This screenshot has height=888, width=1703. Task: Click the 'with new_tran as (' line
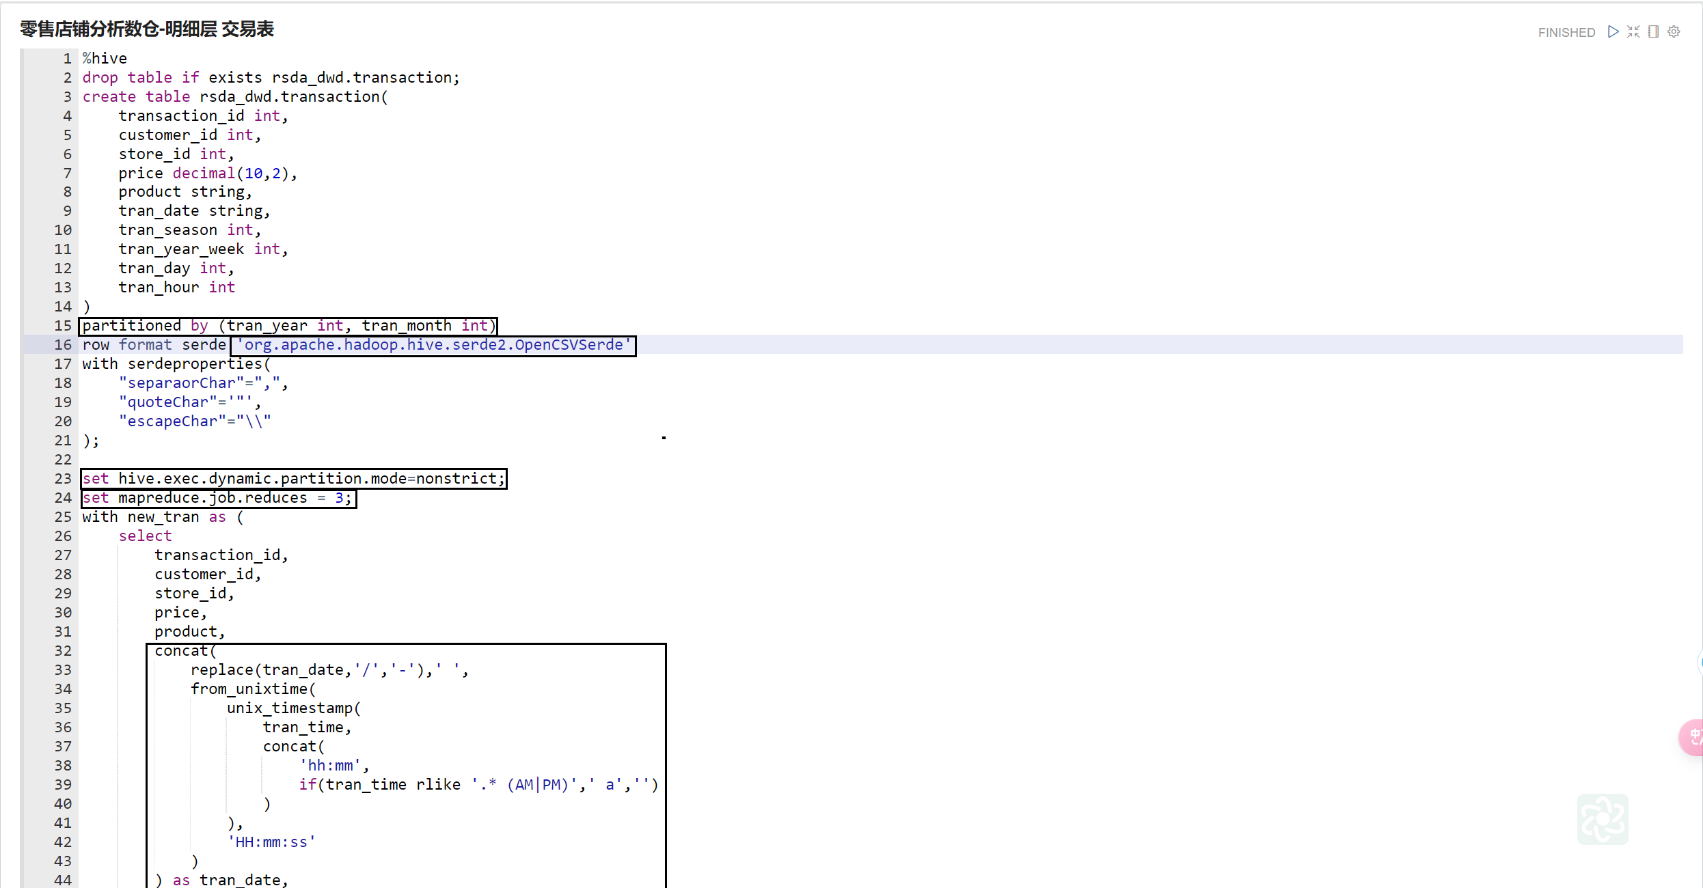(x=163, y=517)
